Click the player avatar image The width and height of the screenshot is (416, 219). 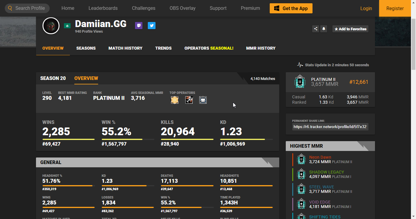51,26
